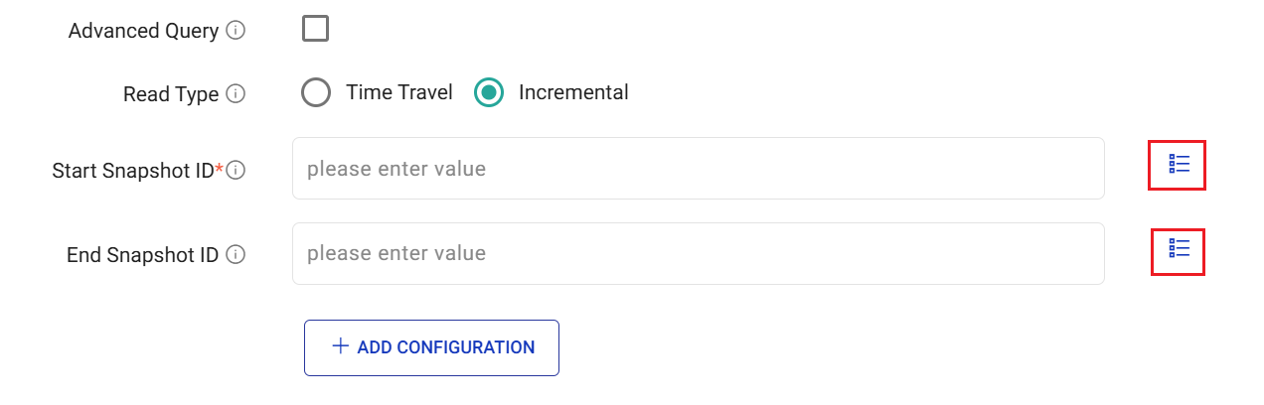Click the Time Travel option label
This screenshot has height=405, width=1264.
point(398,92)
